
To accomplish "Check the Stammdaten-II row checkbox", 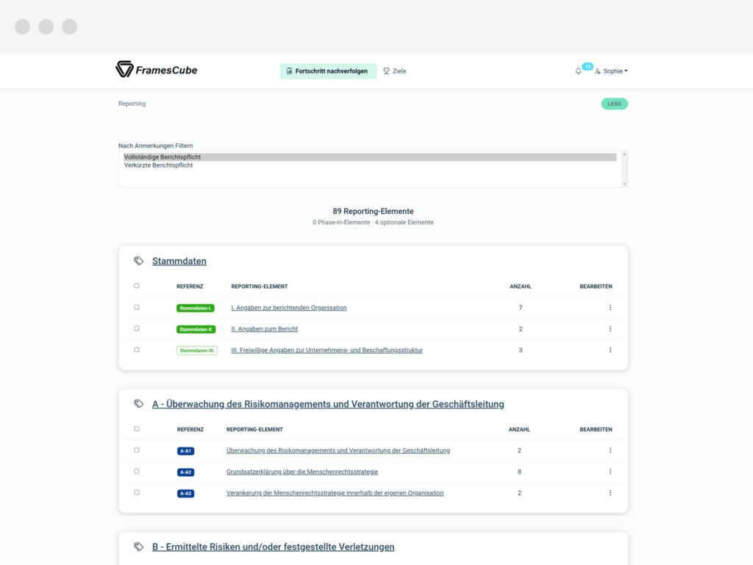I will pyautogui.click(x=137, y=328).
